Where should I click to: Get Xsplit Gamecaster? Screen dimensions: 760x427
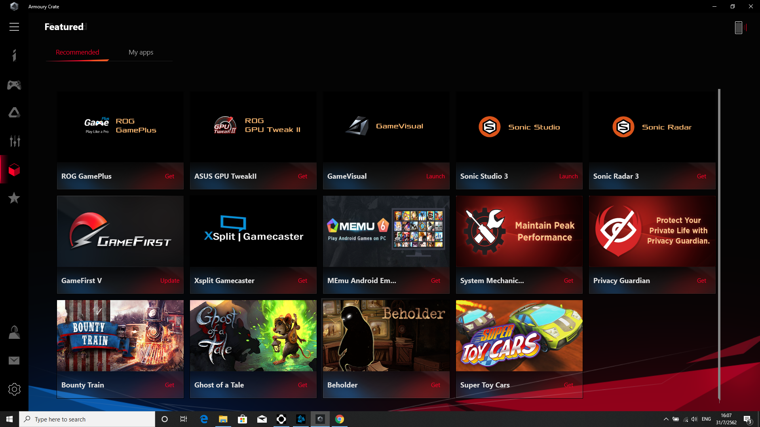pos(302,281)
